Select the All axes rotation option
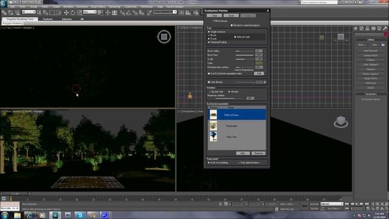This screenshot has width=389, height=219. click(229, 92)
